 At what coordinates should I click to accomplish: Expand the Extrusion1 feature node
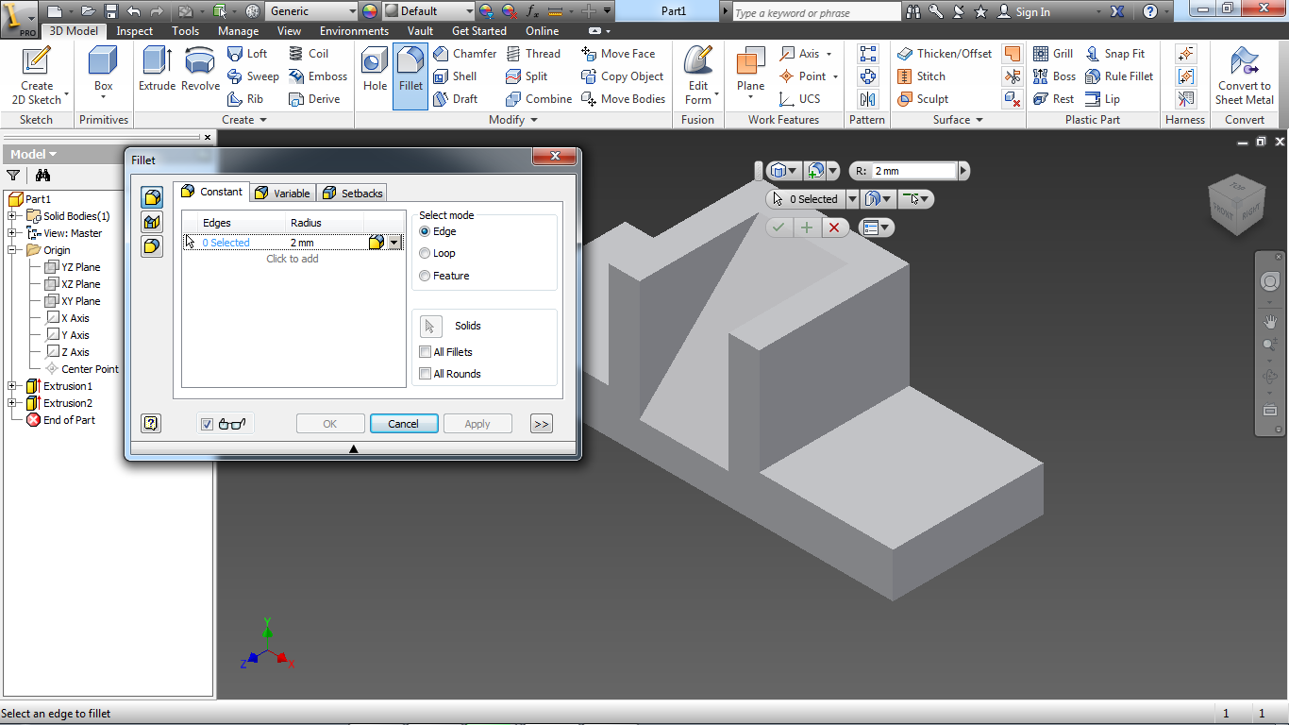12,386
